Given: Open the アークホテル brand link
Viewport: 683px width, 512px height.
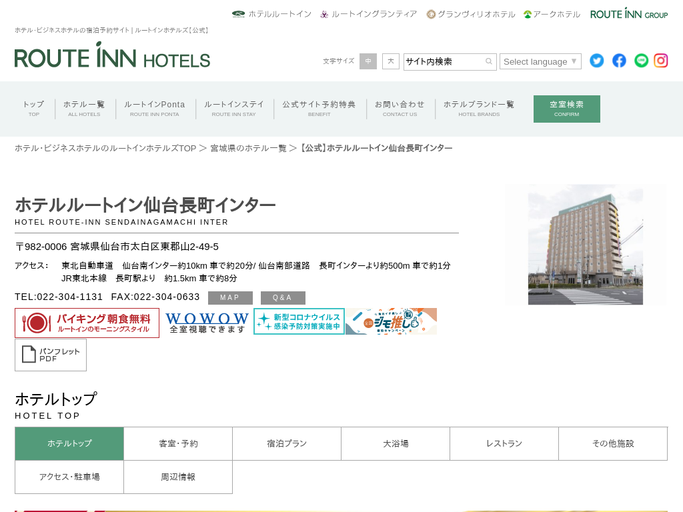Looking at the screenshot, I should [x=552, y=14].
